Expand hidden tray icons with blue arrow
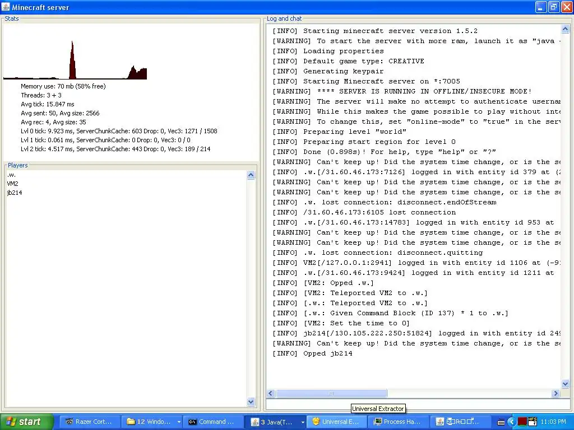Image resolution: width=574 pixels, height=430 pixels. [x=511, y=422]
